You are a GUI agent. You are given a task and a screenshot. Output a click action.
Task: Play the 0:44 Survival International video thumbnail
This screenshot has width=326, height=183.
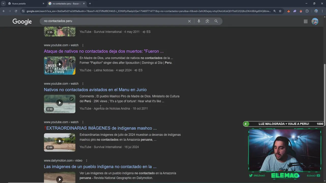(60, 142)
